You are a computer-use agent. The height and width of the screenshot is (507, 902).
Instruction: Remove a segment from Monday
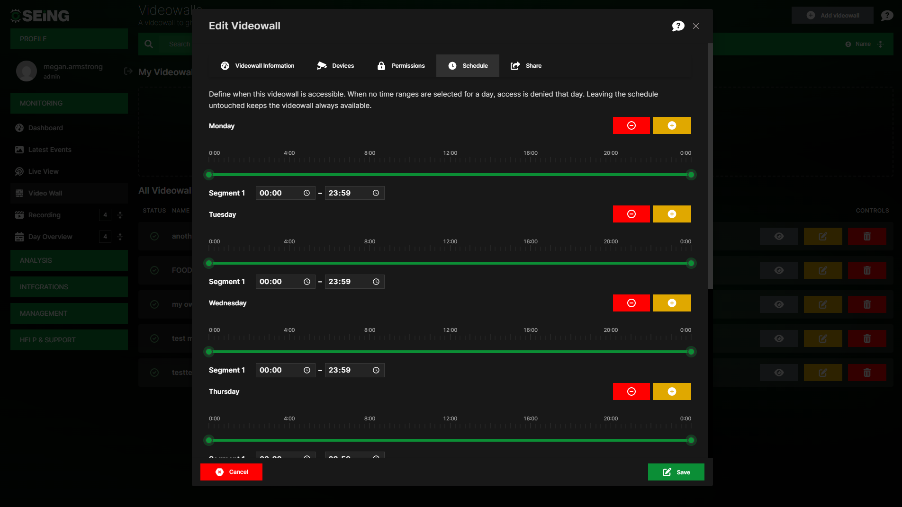click(x=631, y=125)
